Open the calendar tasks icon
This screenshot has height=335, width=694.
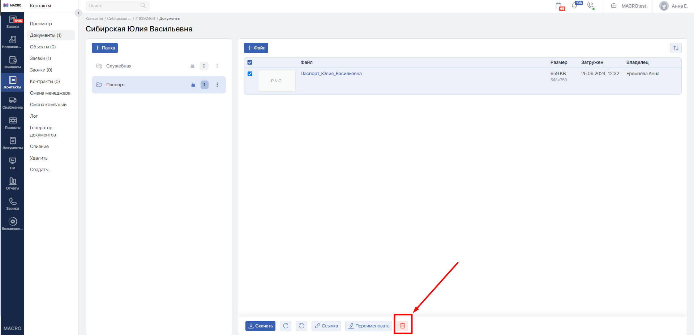pos(559,6)
